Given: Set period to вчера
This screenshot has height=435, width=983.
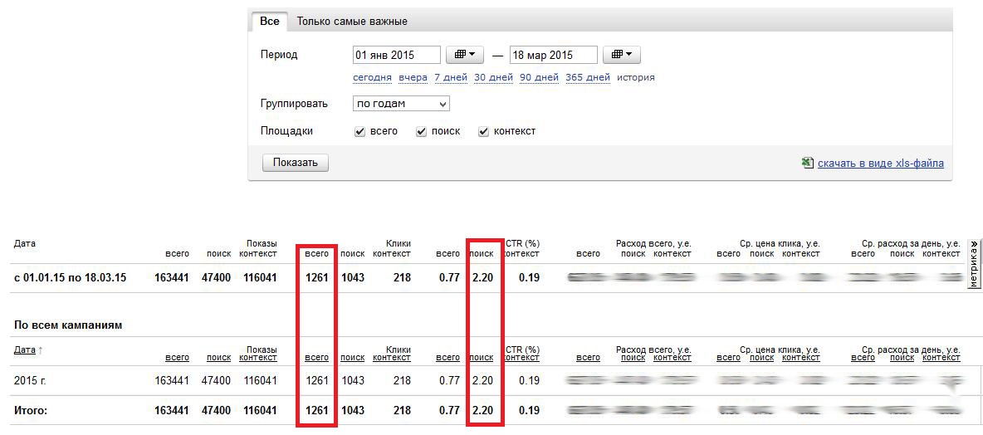Looking at the screenshot, I should tap(413, 78).
